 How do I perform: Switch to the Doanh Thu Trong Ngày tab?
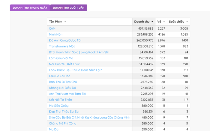click(30, 8)
